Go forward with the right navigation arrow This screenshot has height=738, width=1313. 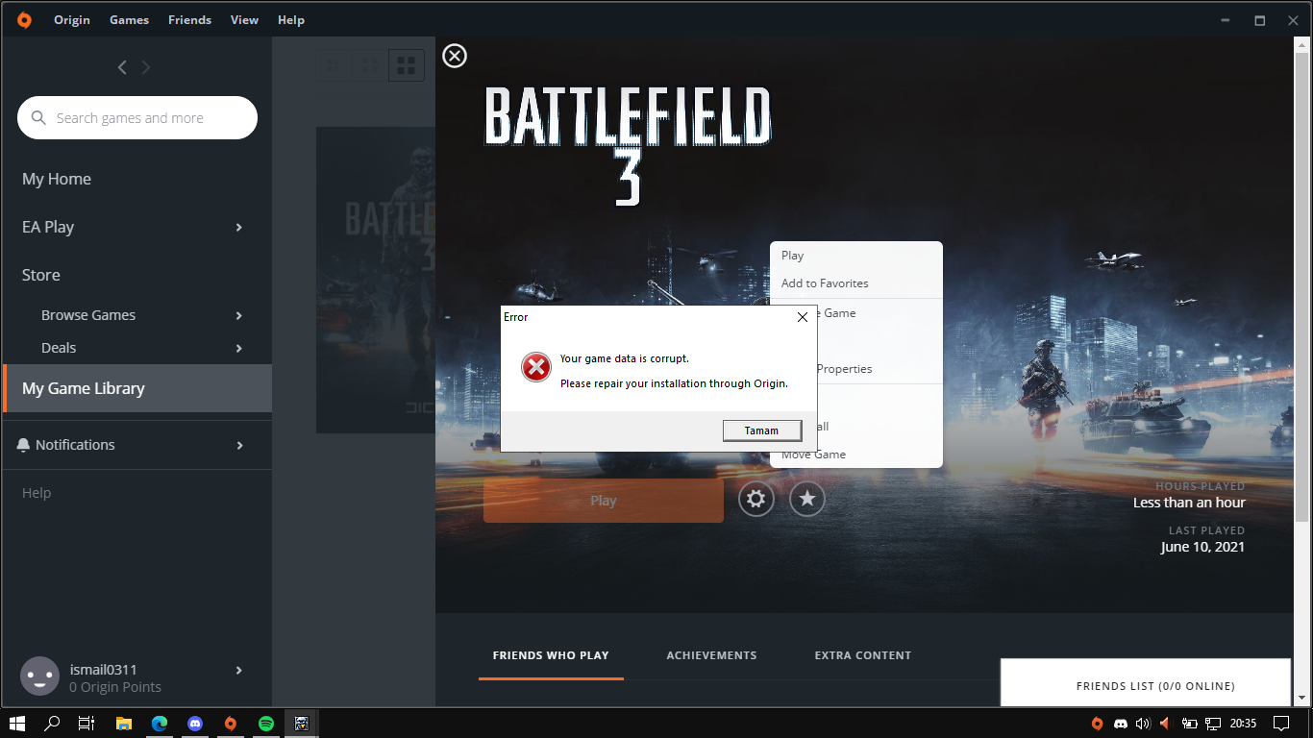146,67
